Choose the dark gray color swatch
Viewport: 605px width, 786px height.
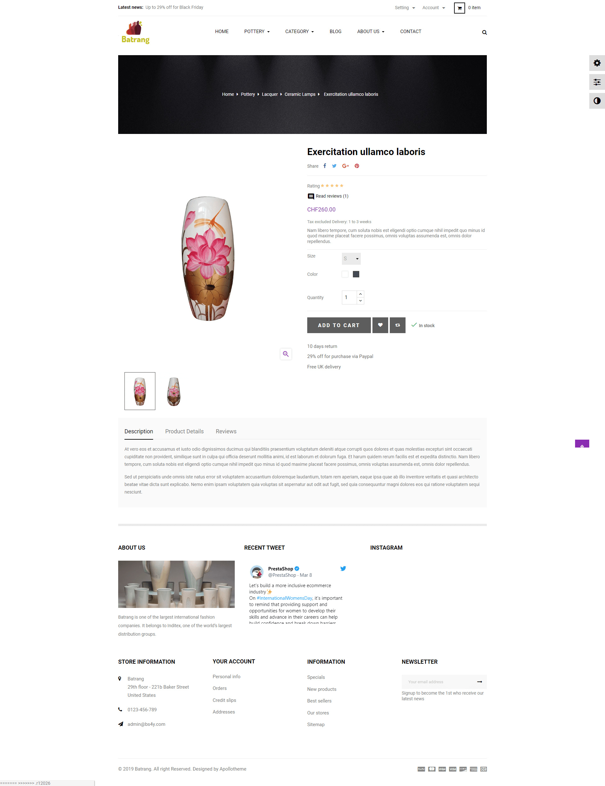pyautogui.click(x=356, y=274)
